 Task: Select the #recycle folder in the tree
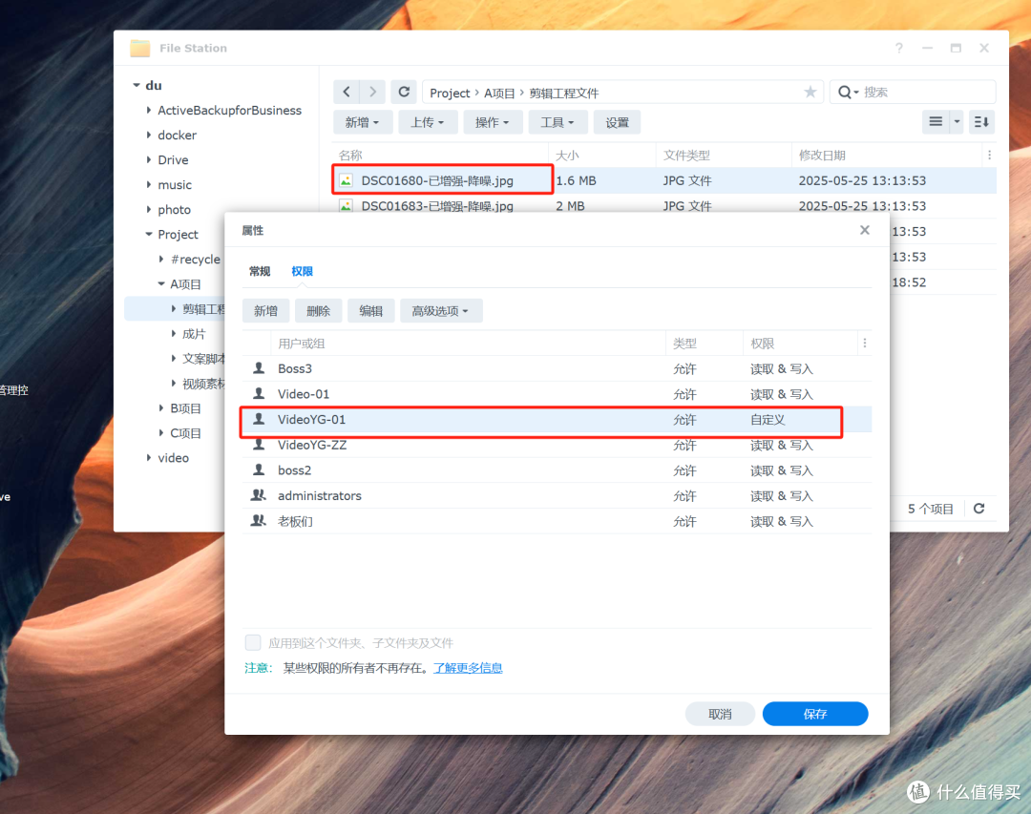[196, 259]
